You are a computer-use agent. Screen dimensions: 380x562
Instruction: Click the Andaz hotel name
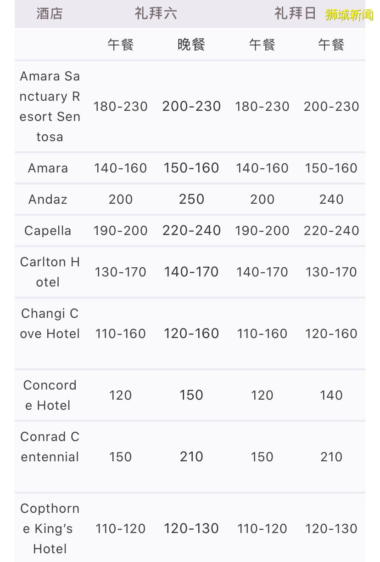pos(48,200)
